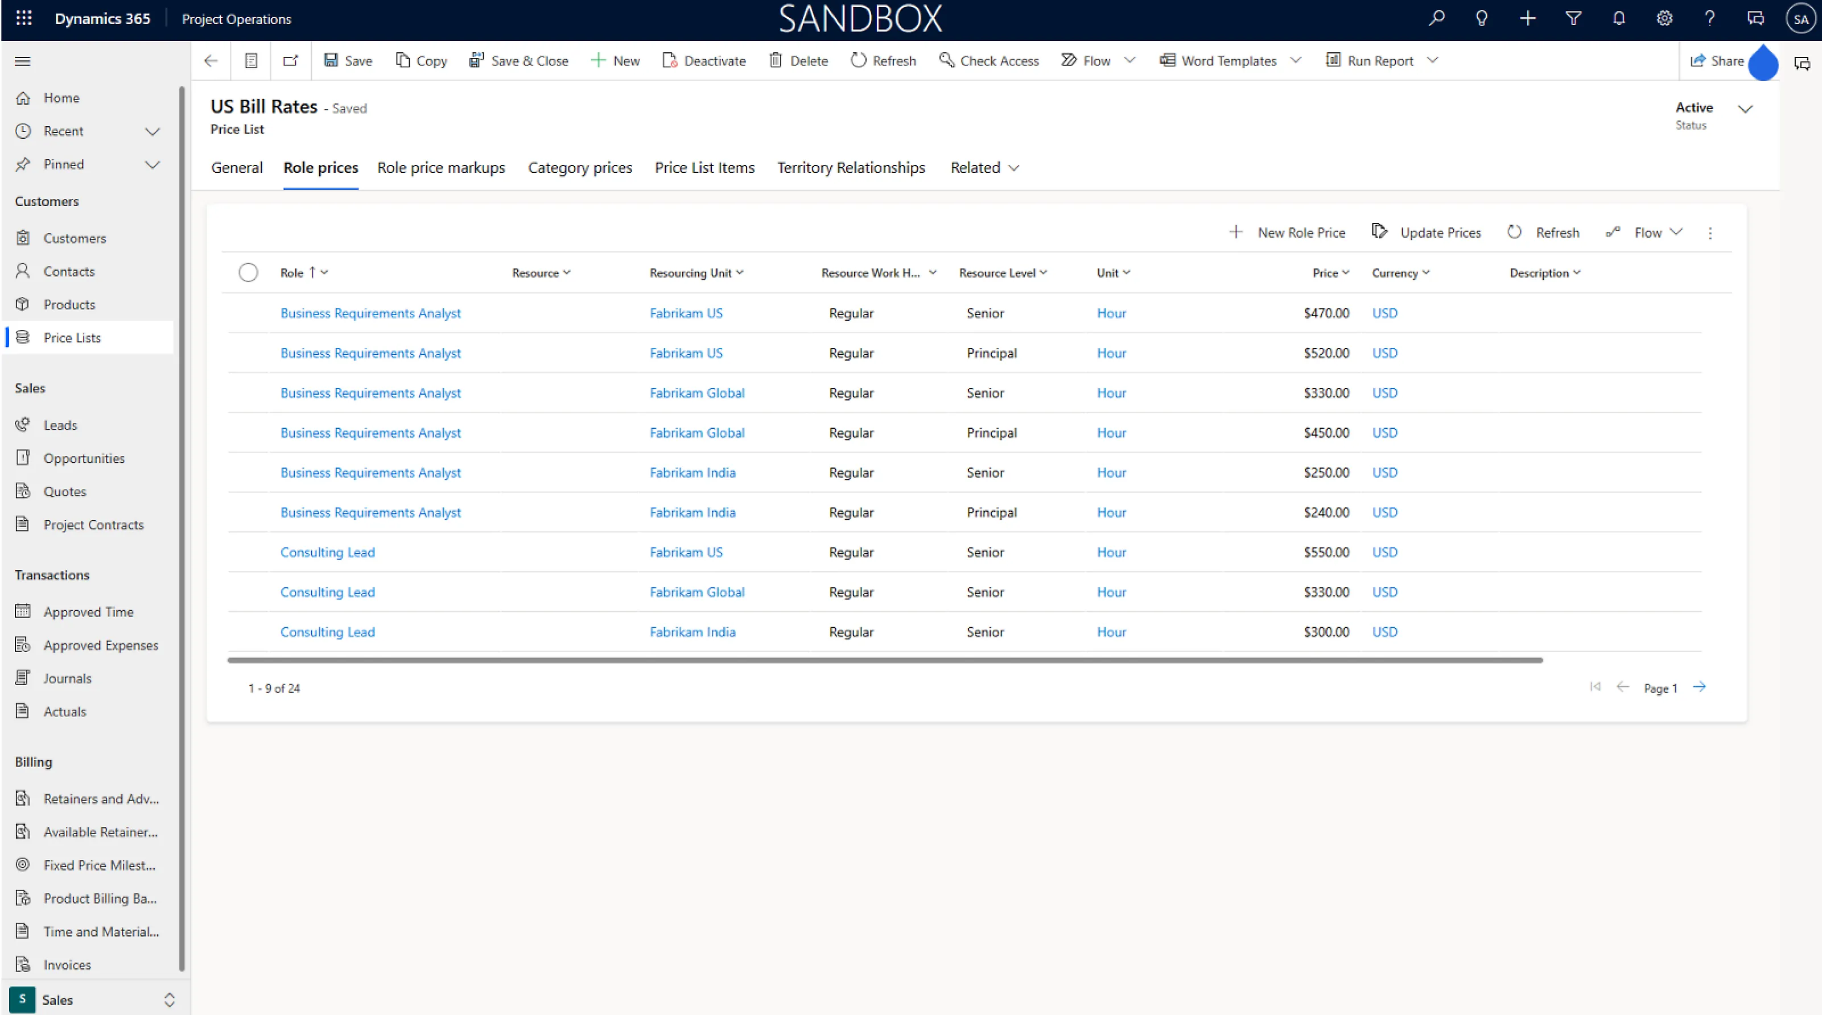Toggle the select-all circle in grid header

coord(248,273)
